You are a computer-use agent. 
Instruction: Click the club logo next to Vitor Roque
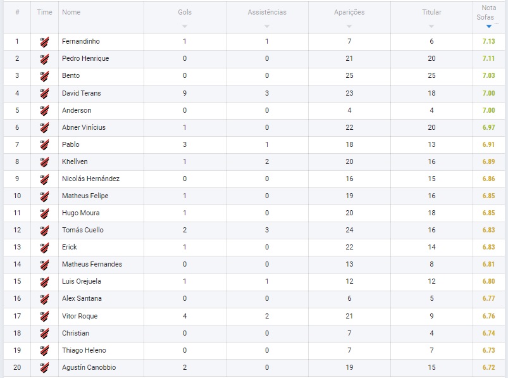click(x=44, y=316)
